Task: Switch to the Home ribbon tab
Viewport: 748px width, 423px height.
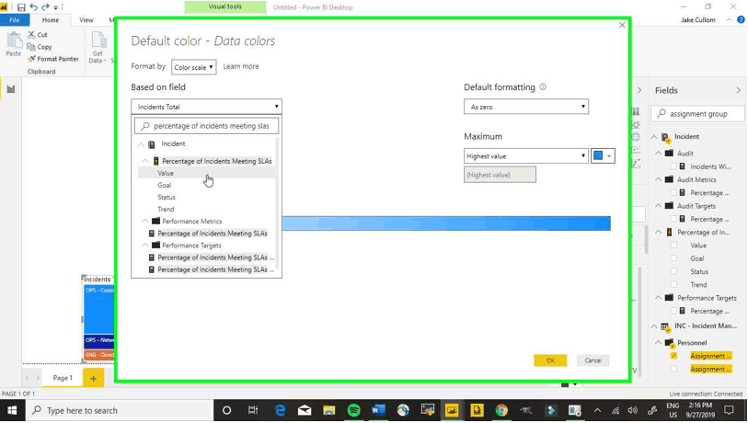Action: tap(51, 20)
